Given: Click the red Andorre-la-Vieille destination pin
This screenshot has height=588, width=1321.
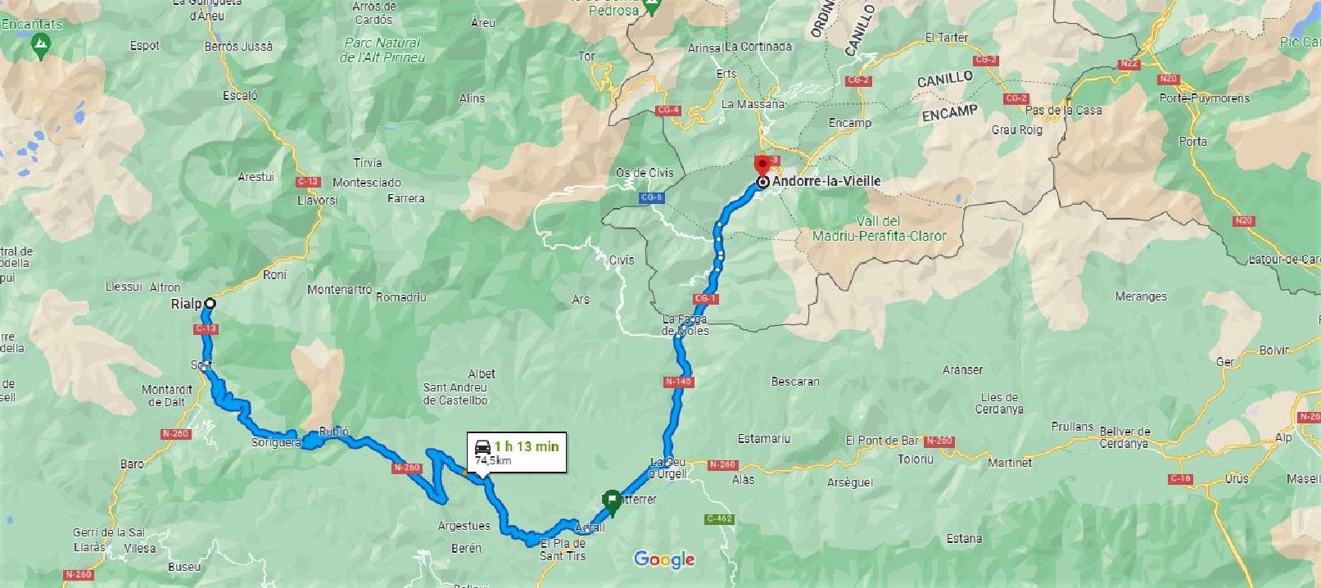Looking at the screenshot, I should pos(762,165).
